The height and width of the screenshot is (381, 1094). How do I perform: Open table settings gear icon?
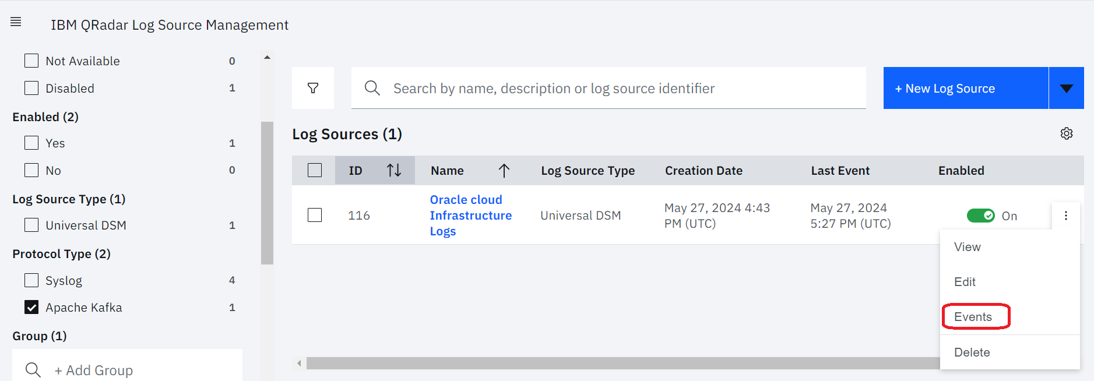[1066, 133]
